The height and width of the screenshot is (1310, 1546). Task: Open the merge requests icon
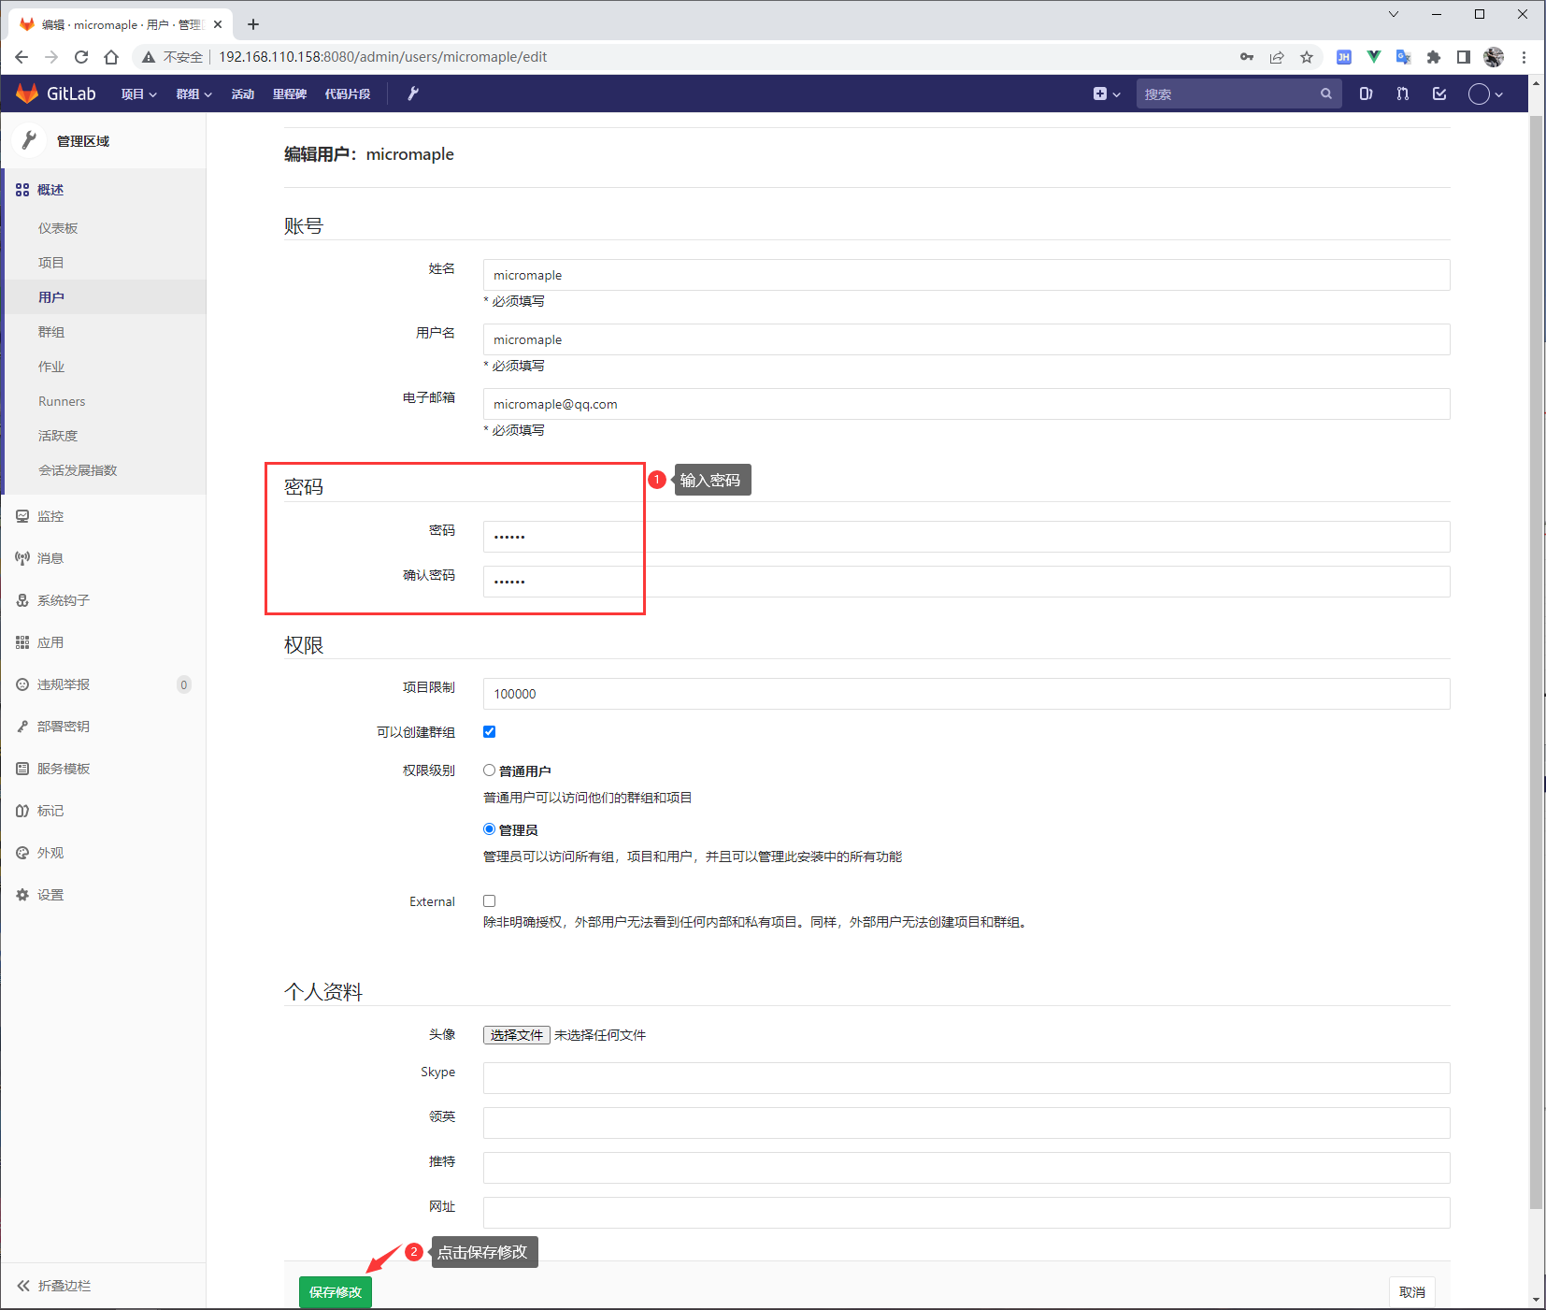[1402, 94]
